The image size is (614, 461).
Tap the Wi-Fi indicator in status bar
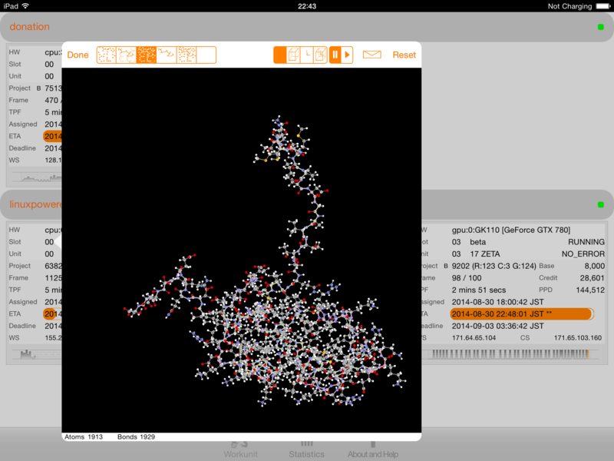pyautogui.click(x=25, y=6)
